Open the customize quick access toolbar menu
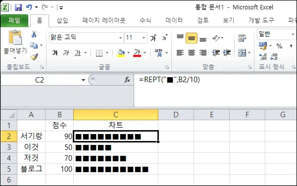 coord(61,8)
